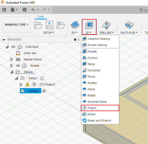148x144 pixels.
Task: Choose Morph from the 3D menu
Action: [100, 114]
